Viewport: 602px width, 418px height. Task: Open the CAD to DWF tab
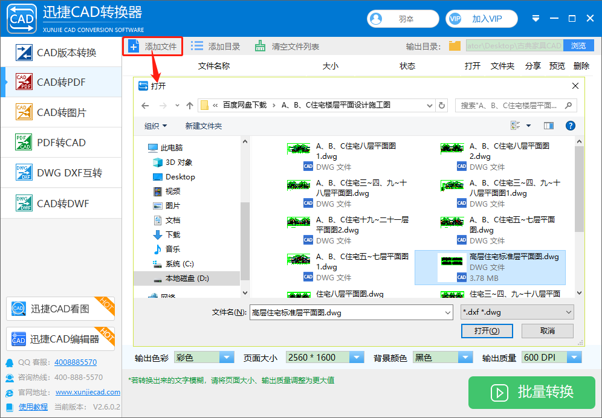(62, 203)
